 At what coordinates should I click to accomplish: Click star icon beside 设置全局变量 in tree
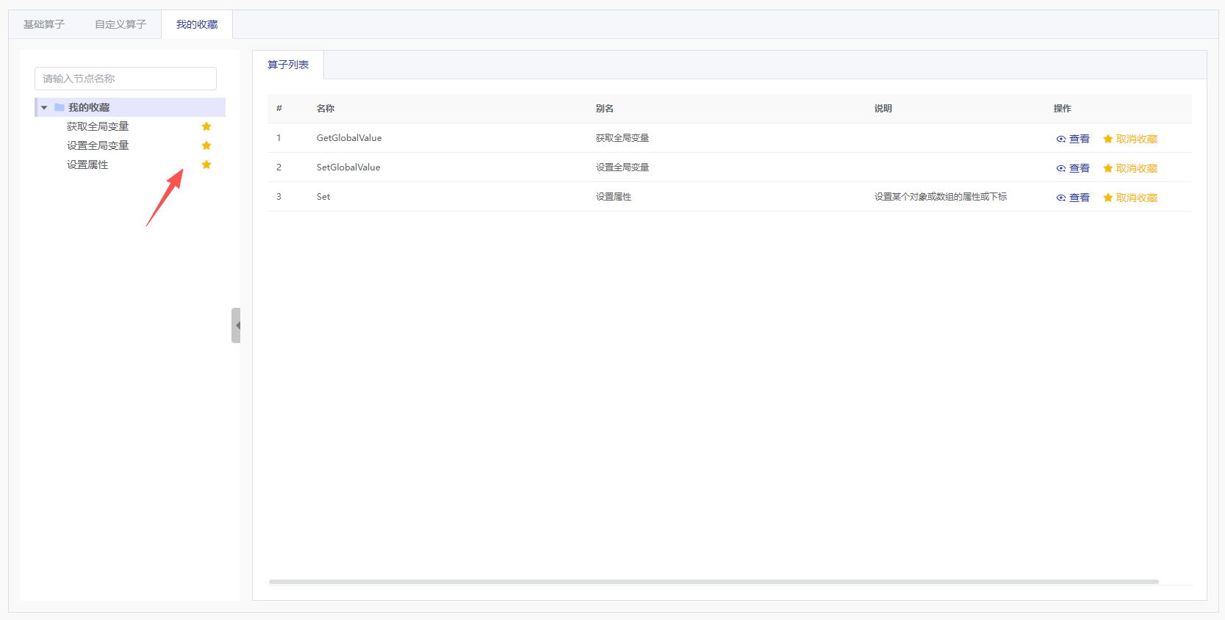point(206,145)
